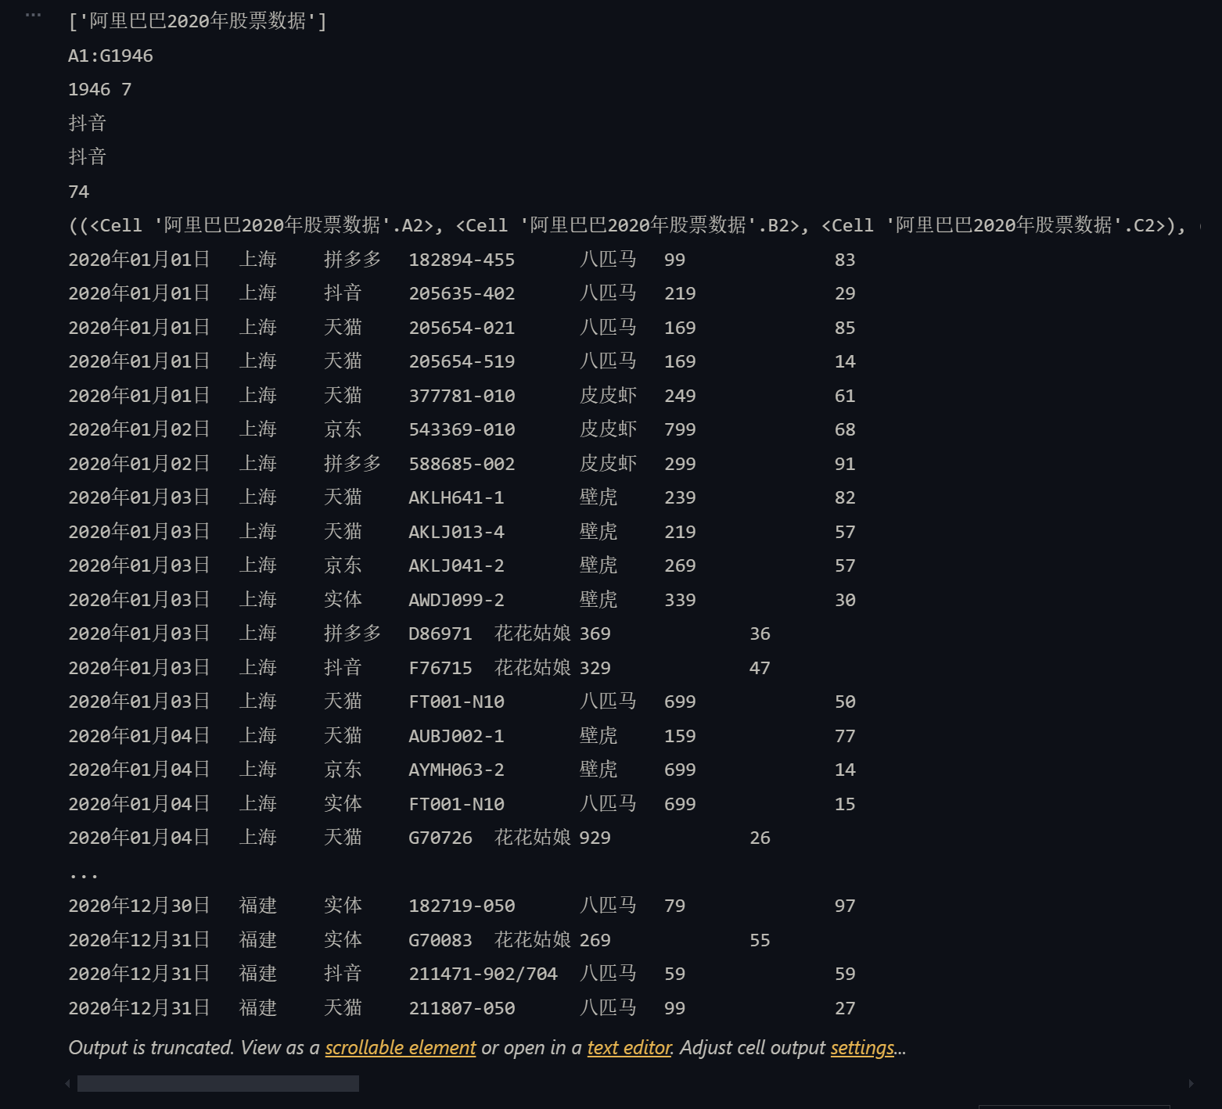Click the truncation dots between data rows
The height and width of the screenshot is (1109, 1222).
[x=83, y=872]
